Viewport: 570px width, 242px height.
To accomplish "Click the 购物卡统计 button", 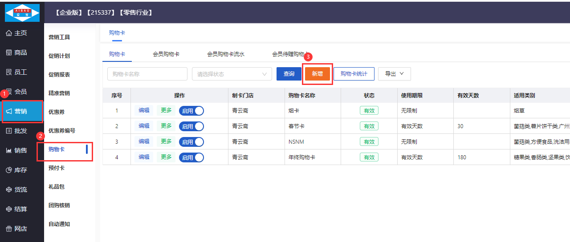I will coord(354,74).
